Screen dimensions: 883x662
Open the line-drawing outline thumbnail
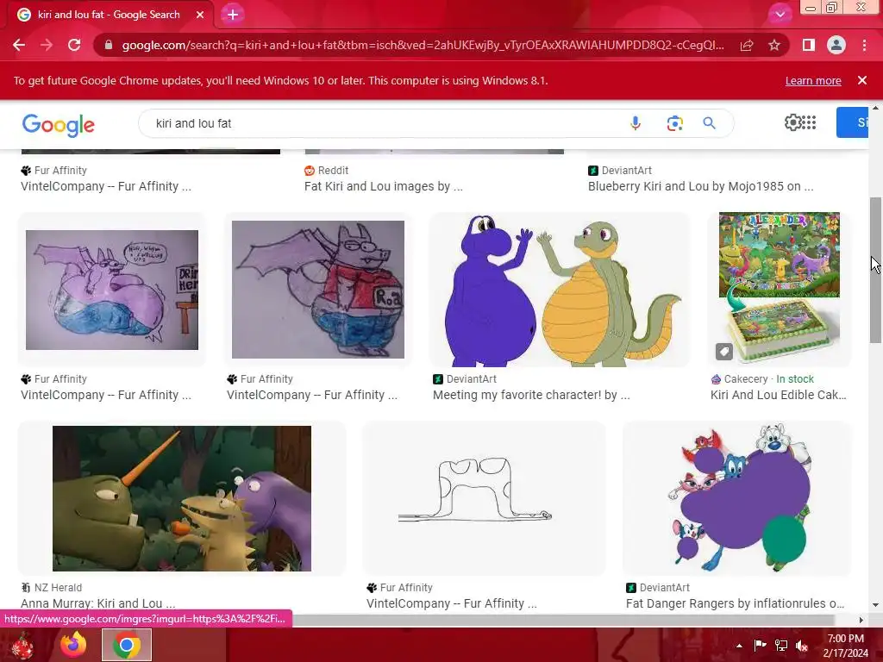click(x=485, y=498)
